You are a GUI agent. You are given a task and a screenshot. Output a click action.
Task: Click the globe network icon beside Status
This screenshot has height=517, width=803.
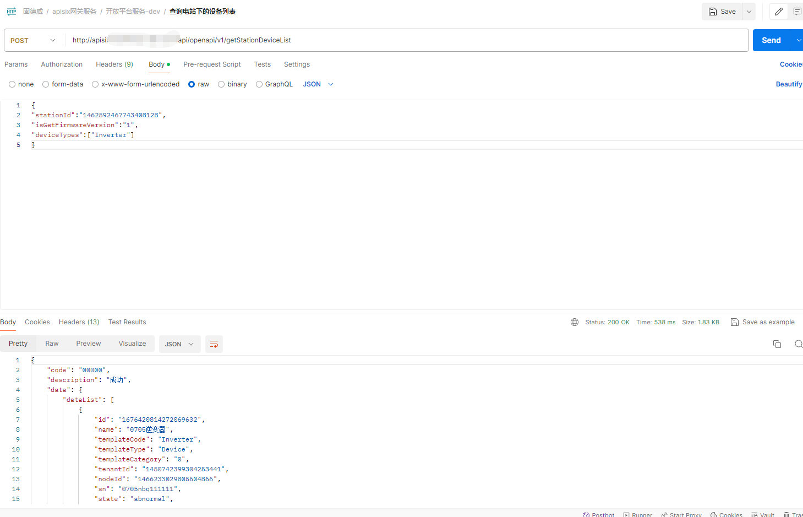[x=575, y=322]
